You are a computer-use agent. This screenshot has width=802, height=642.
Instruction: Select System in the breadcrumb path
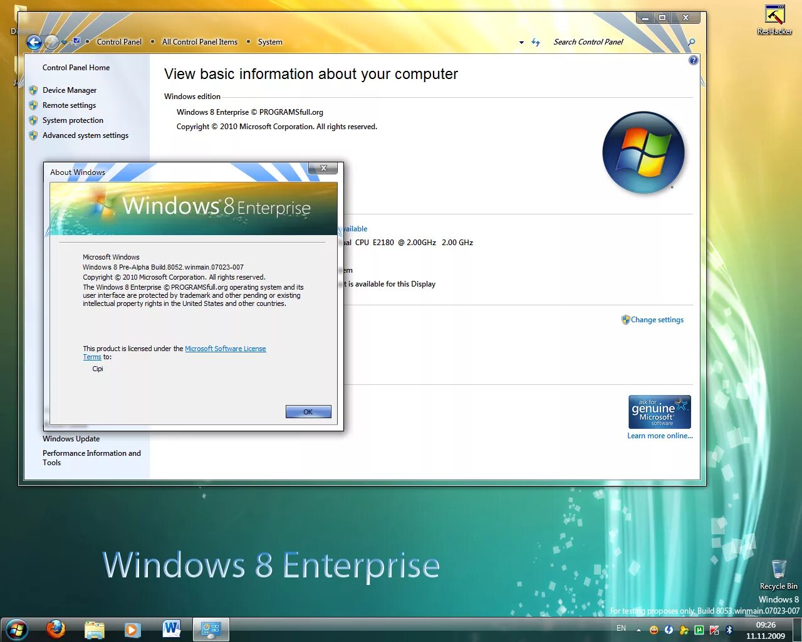[270, 42]
